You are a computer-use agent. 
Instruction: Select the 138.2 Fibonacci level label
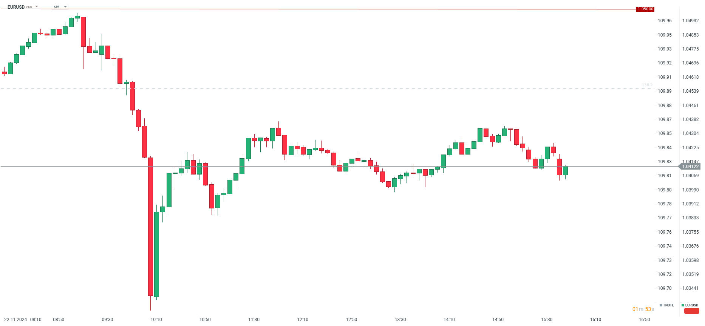click(647, 85)
